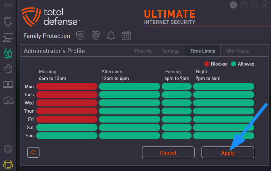Screen dimensions: 271x171
Task: Open the cloud backup sidebar icon
Action: click(x=8, y=101)
